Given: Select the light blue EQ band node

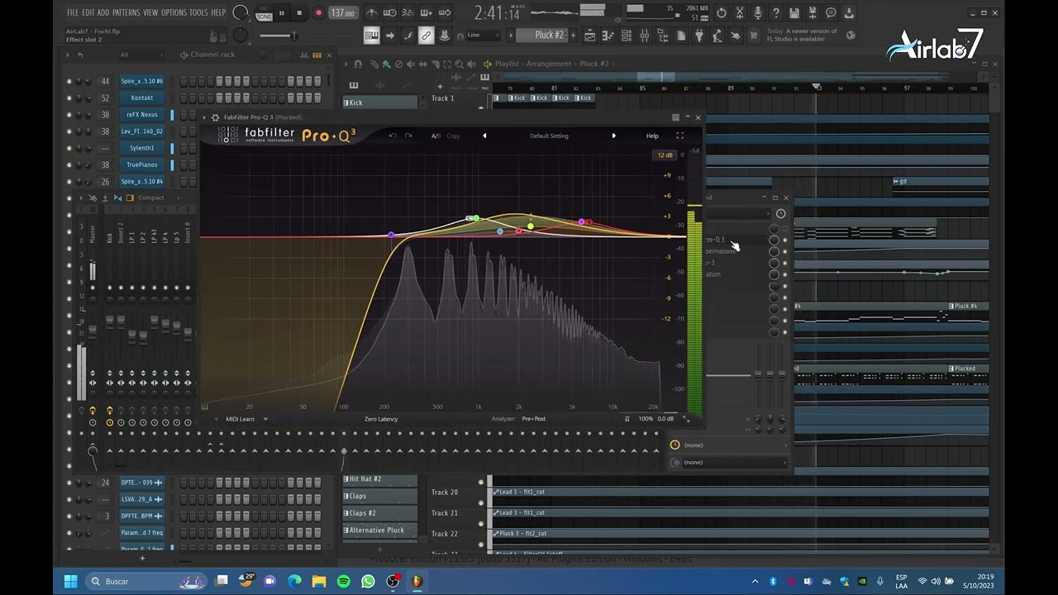Looking at the screenshot, I should 500,231.
